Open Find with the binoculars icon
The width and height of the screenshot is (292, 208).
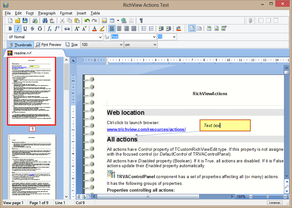[x=45, y=21]
